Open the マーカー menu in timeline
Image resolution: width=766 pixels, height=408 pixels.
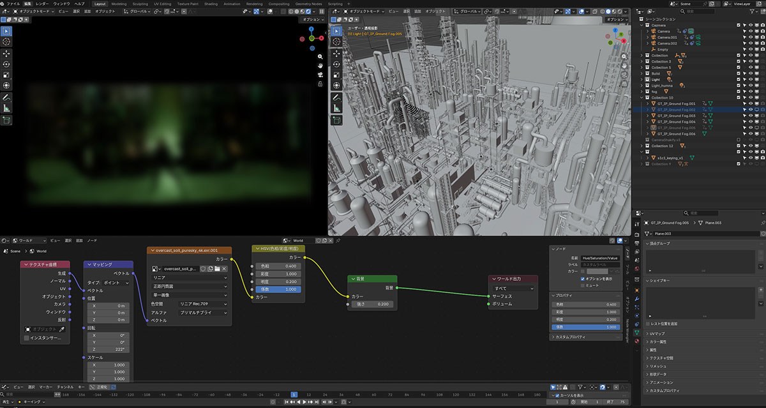tap(45, 387)
